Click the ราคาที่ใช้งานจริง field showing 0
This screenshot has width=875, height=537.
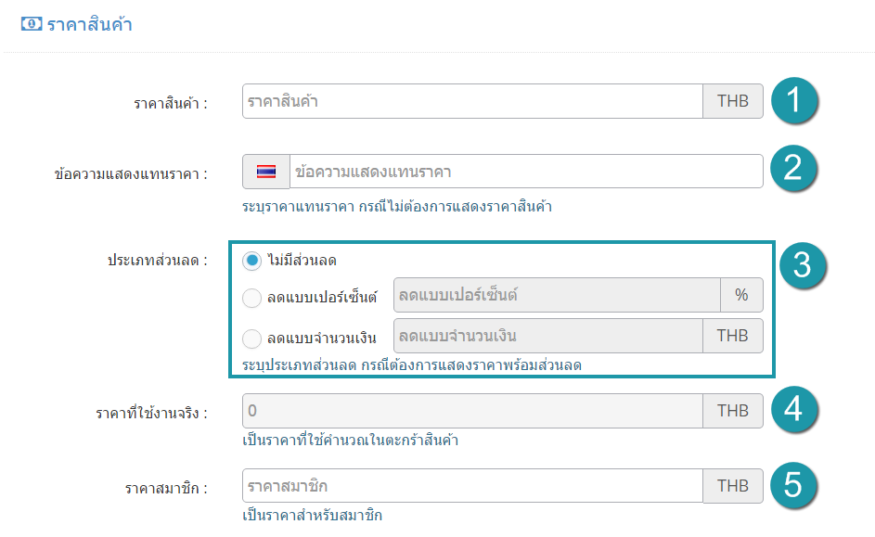[x=472, y=411]
